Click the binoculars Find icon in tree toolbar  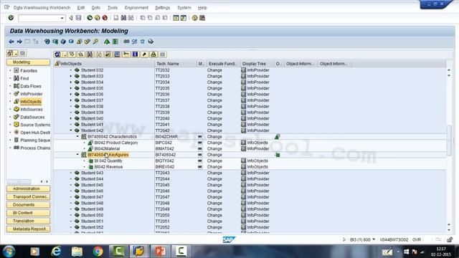click(x=90, y=54)
